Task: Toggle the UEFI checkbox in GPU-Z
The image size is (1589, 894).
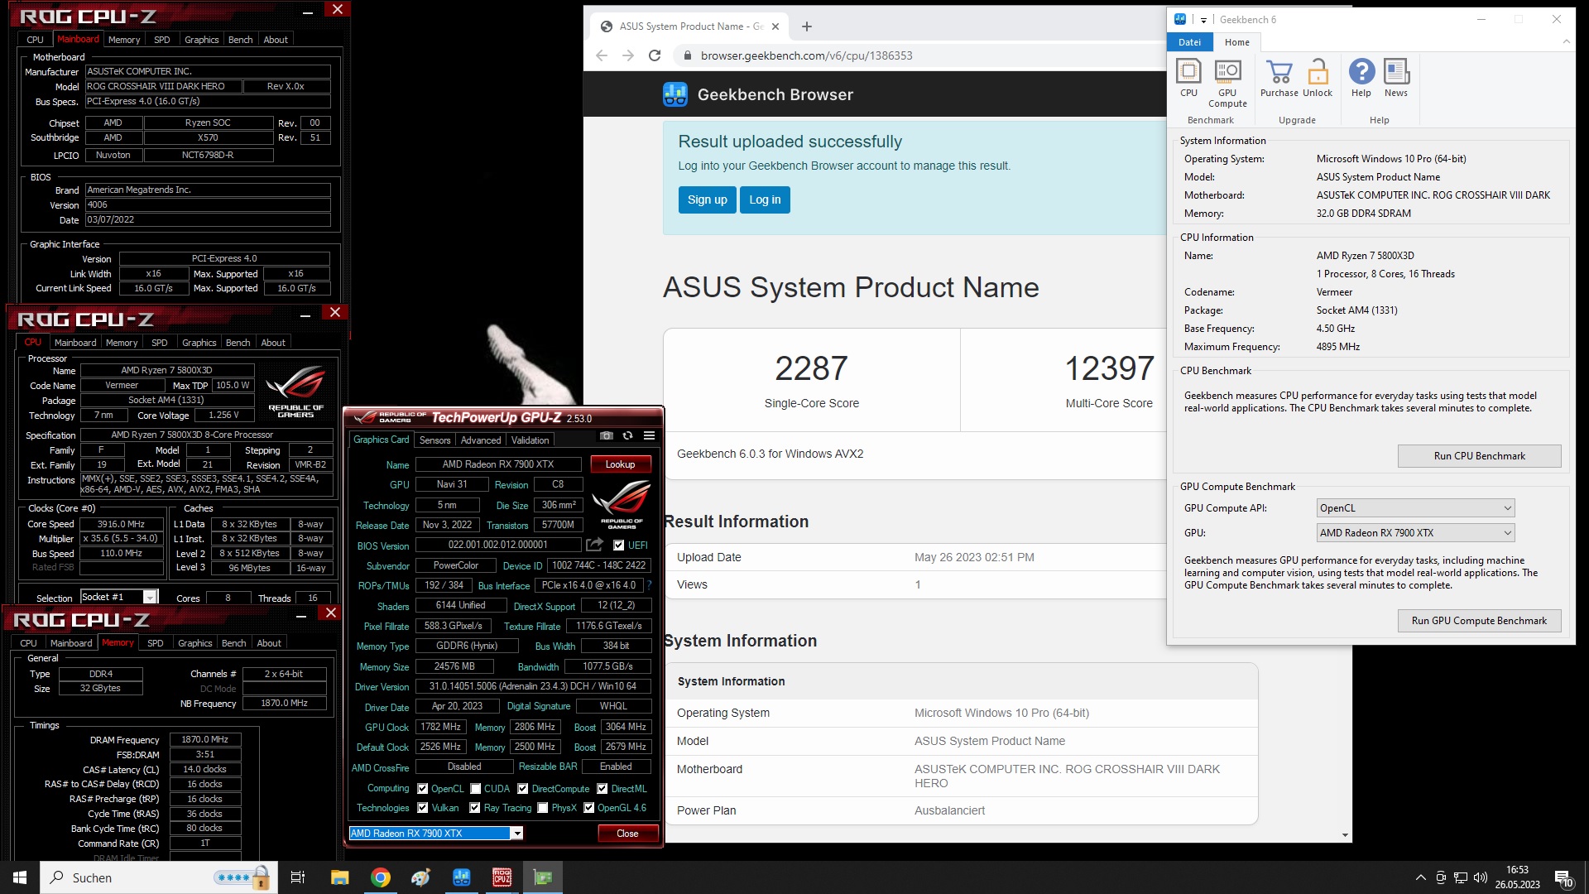Action: tap(618, 545)
